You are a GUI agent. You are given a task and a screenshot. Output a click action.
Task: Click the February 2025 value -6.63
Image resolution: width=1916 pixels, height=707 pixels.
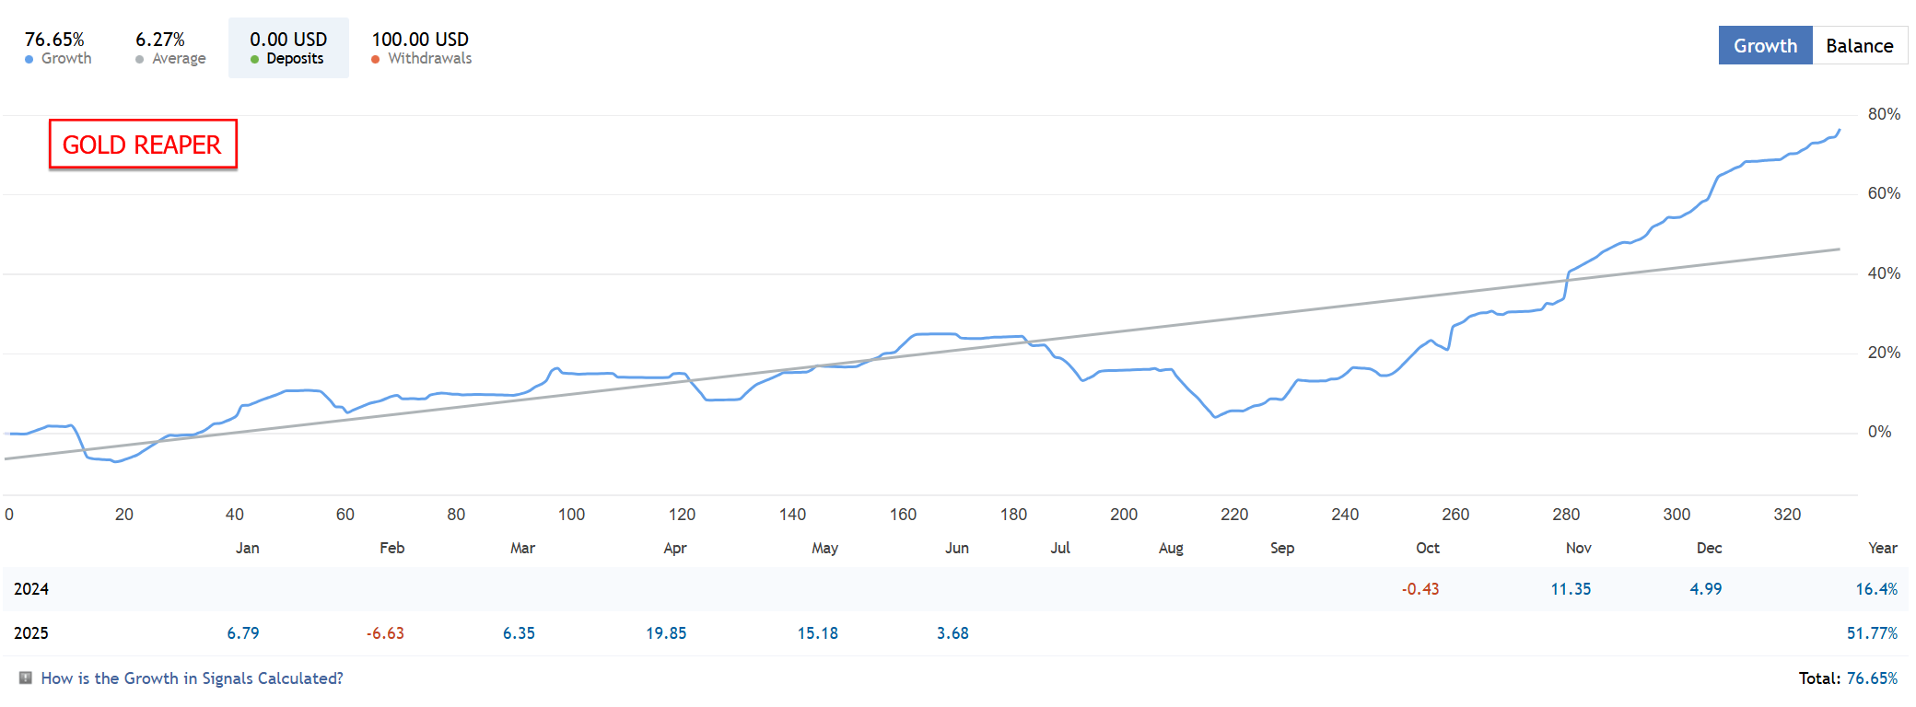pyautogui.click(x=385, y=633)
